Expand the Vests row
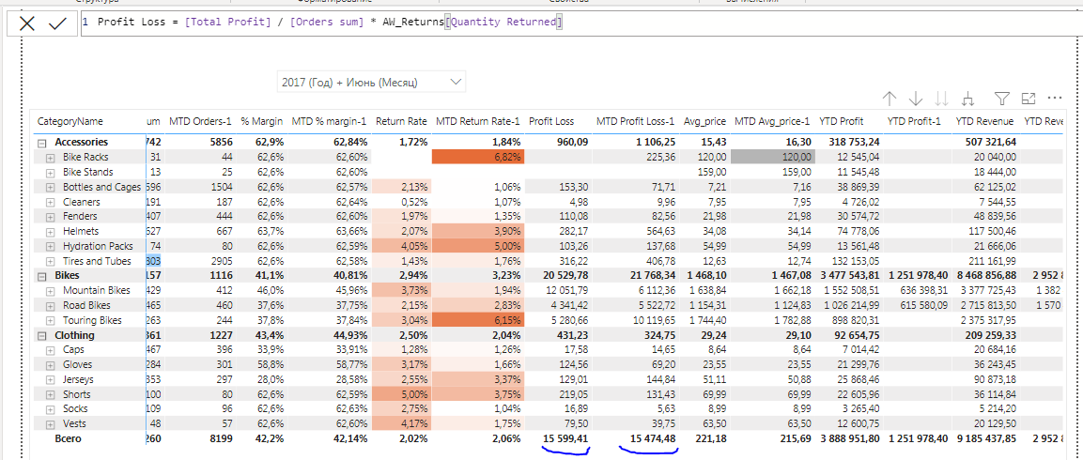 [50, 424]
